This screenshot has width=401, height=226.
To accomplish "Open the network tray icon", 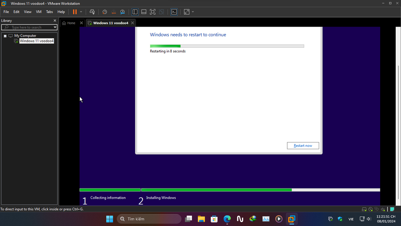I will (362, 219).
